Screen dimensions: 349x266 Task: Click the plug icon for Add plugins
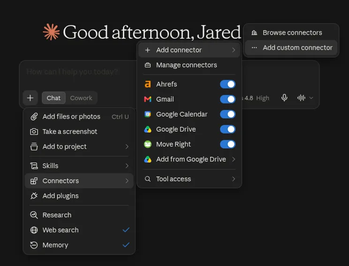tap(34, 196)
